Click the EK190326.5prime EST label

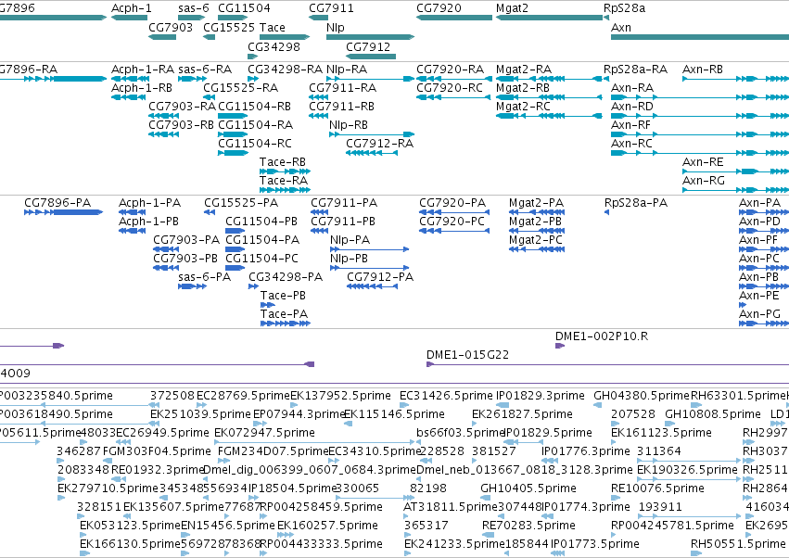click(x=687, y=470)
